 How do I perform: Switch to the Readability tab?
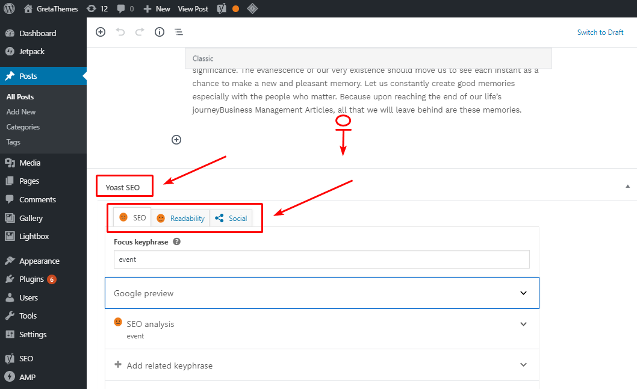point(181,218)
